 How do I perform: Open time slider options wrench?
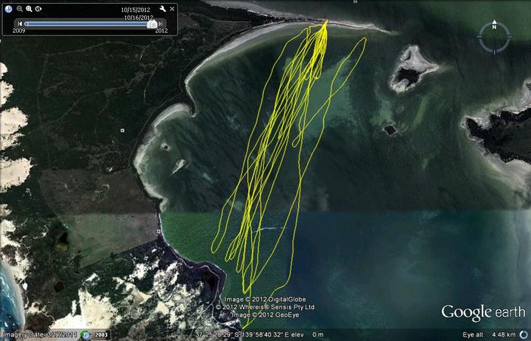pos(162,8)
